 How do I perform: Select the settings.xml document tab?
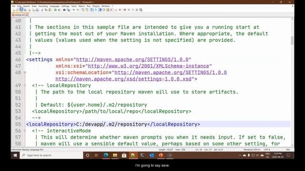point(20,15)
